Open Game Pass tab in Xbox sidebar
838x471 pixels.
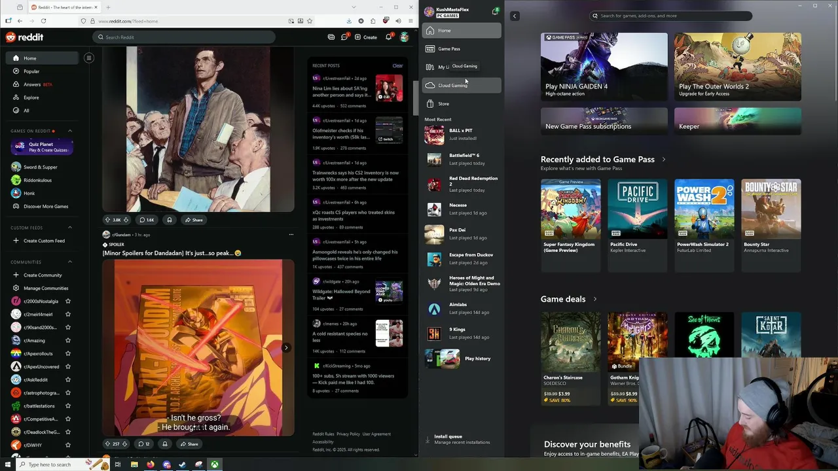click(462, 48)
